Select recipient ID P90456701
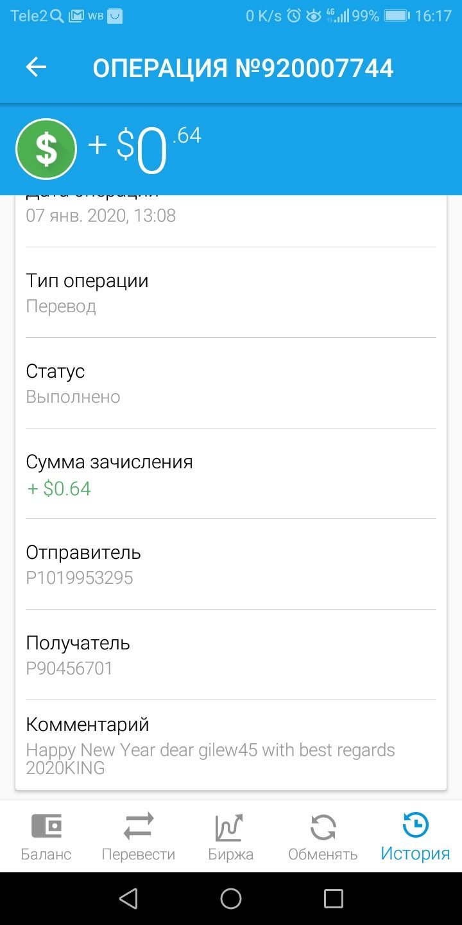Viewport: 462px width, 925px height. coord(69,669)
